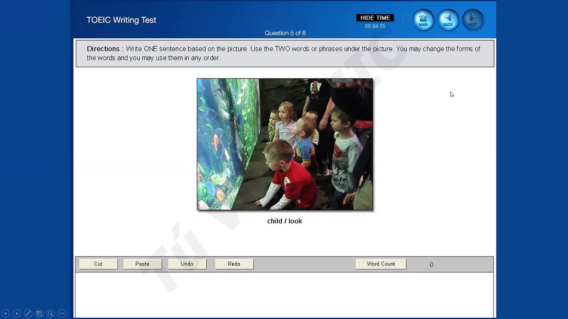Click the Undo button

187,264
